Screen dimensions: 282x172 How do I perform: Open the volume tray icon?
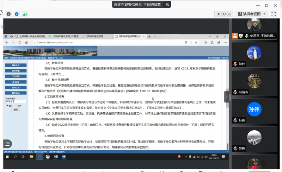(206, 157)
